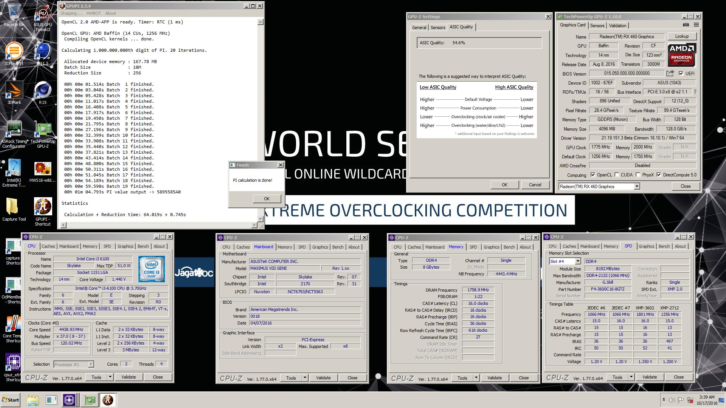The width and height of the screenshot is (726, 408).
Task: Click the volume speaker tray icon
Action: pos(672,400)
